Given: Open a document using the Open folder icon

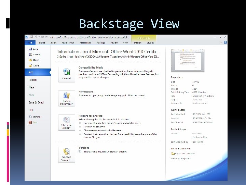Looking at the screenshot, I should pyautogui.click(x=30, y=60).
